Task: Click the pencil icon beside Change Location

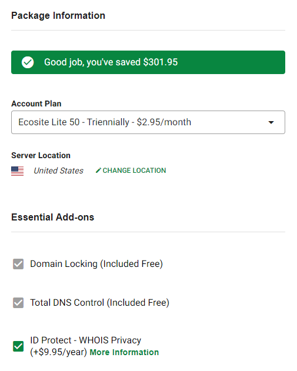Action: [x=98, y=171]
